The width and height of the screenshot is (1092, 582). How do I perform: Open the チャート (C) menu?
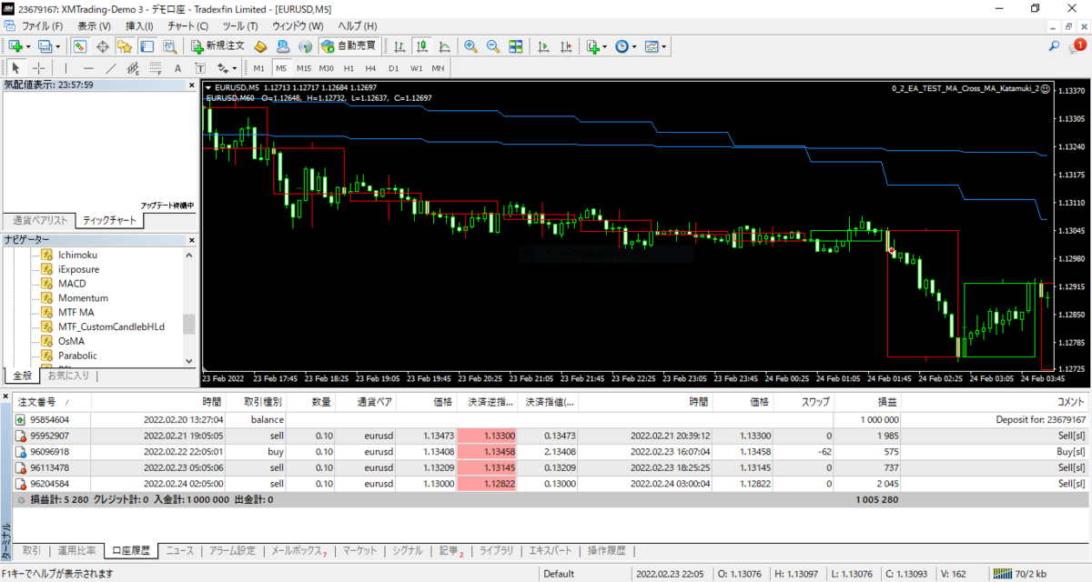click(187, 26)
